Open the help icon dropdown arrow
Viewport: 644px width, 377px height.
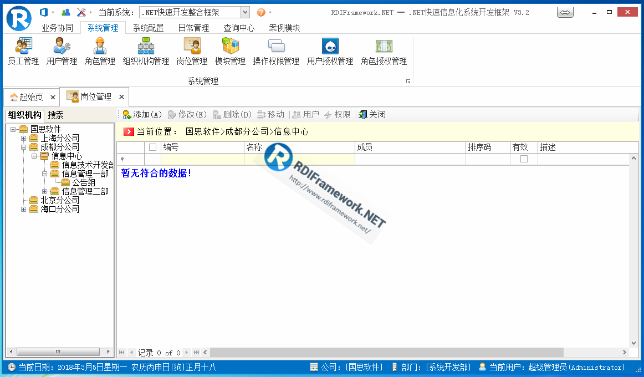[x=270, y=12]
